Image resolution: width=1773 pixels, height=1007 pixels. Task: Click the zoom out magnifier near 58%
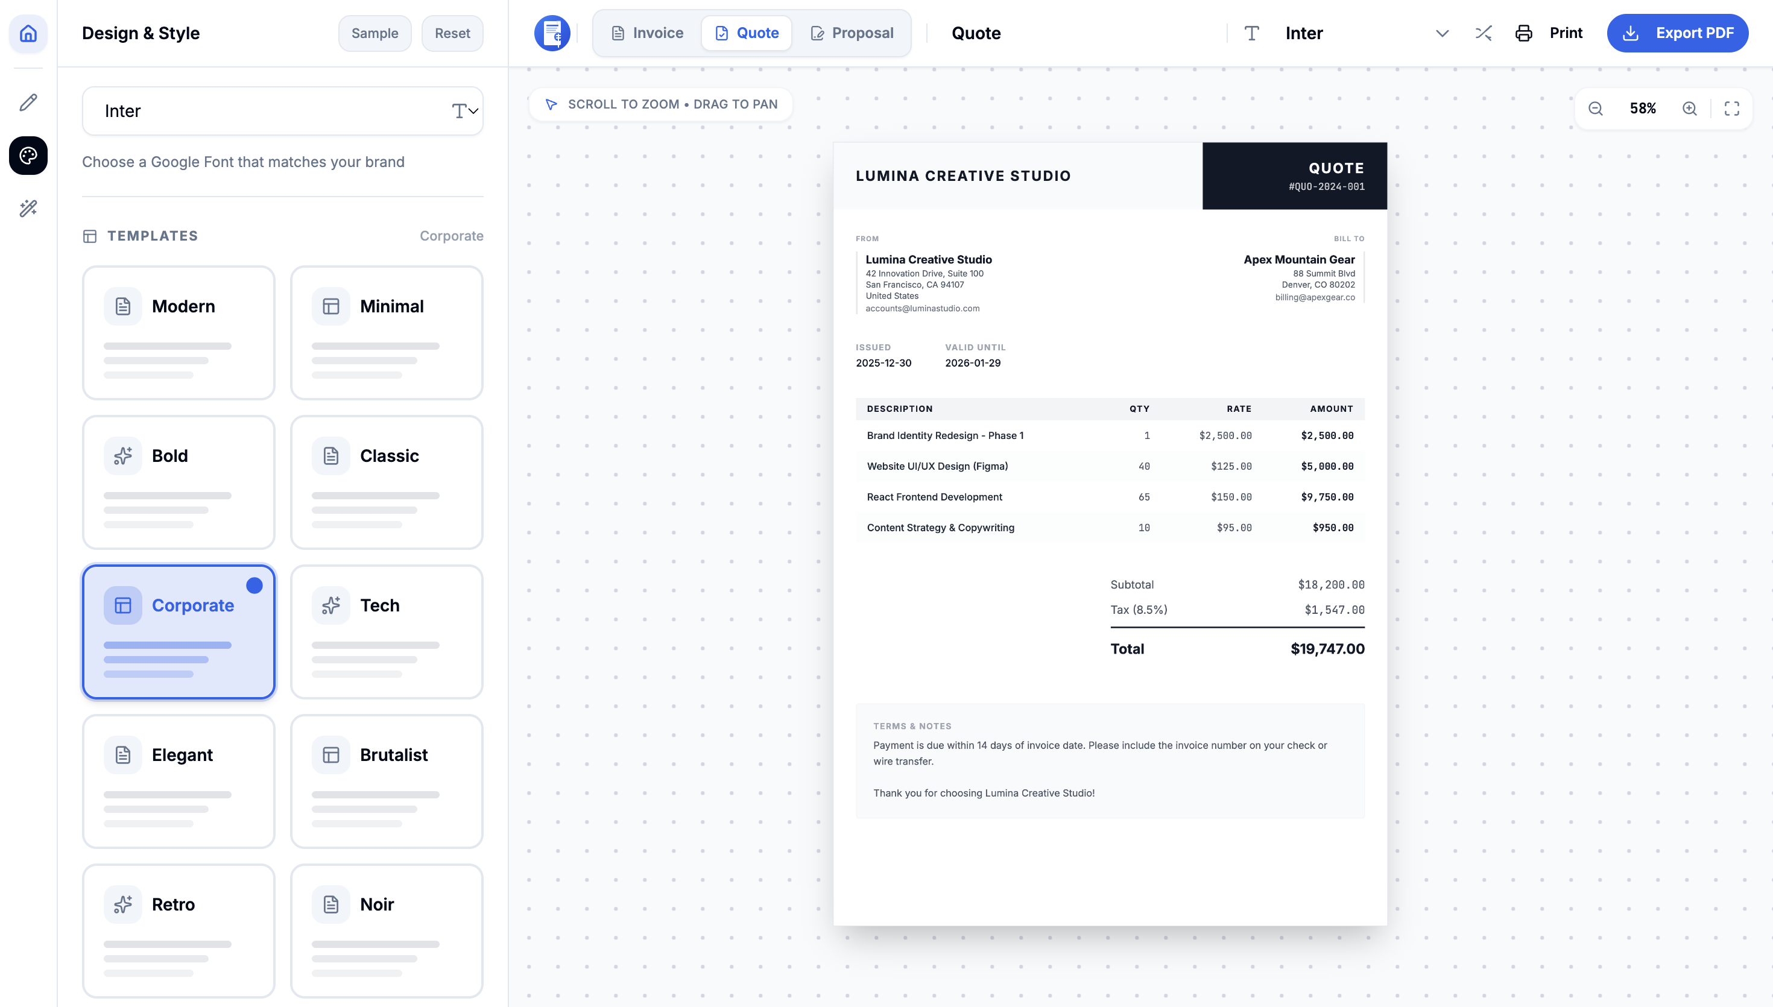(x=1595, y=108)
